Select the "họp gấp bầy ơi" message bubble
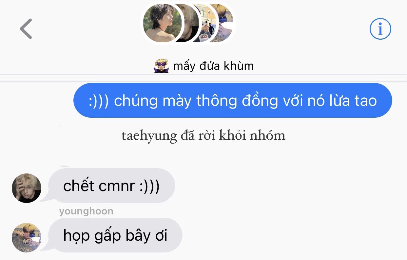Image resolution: width=407 pixels, height=260 pixels. (115, 235)
